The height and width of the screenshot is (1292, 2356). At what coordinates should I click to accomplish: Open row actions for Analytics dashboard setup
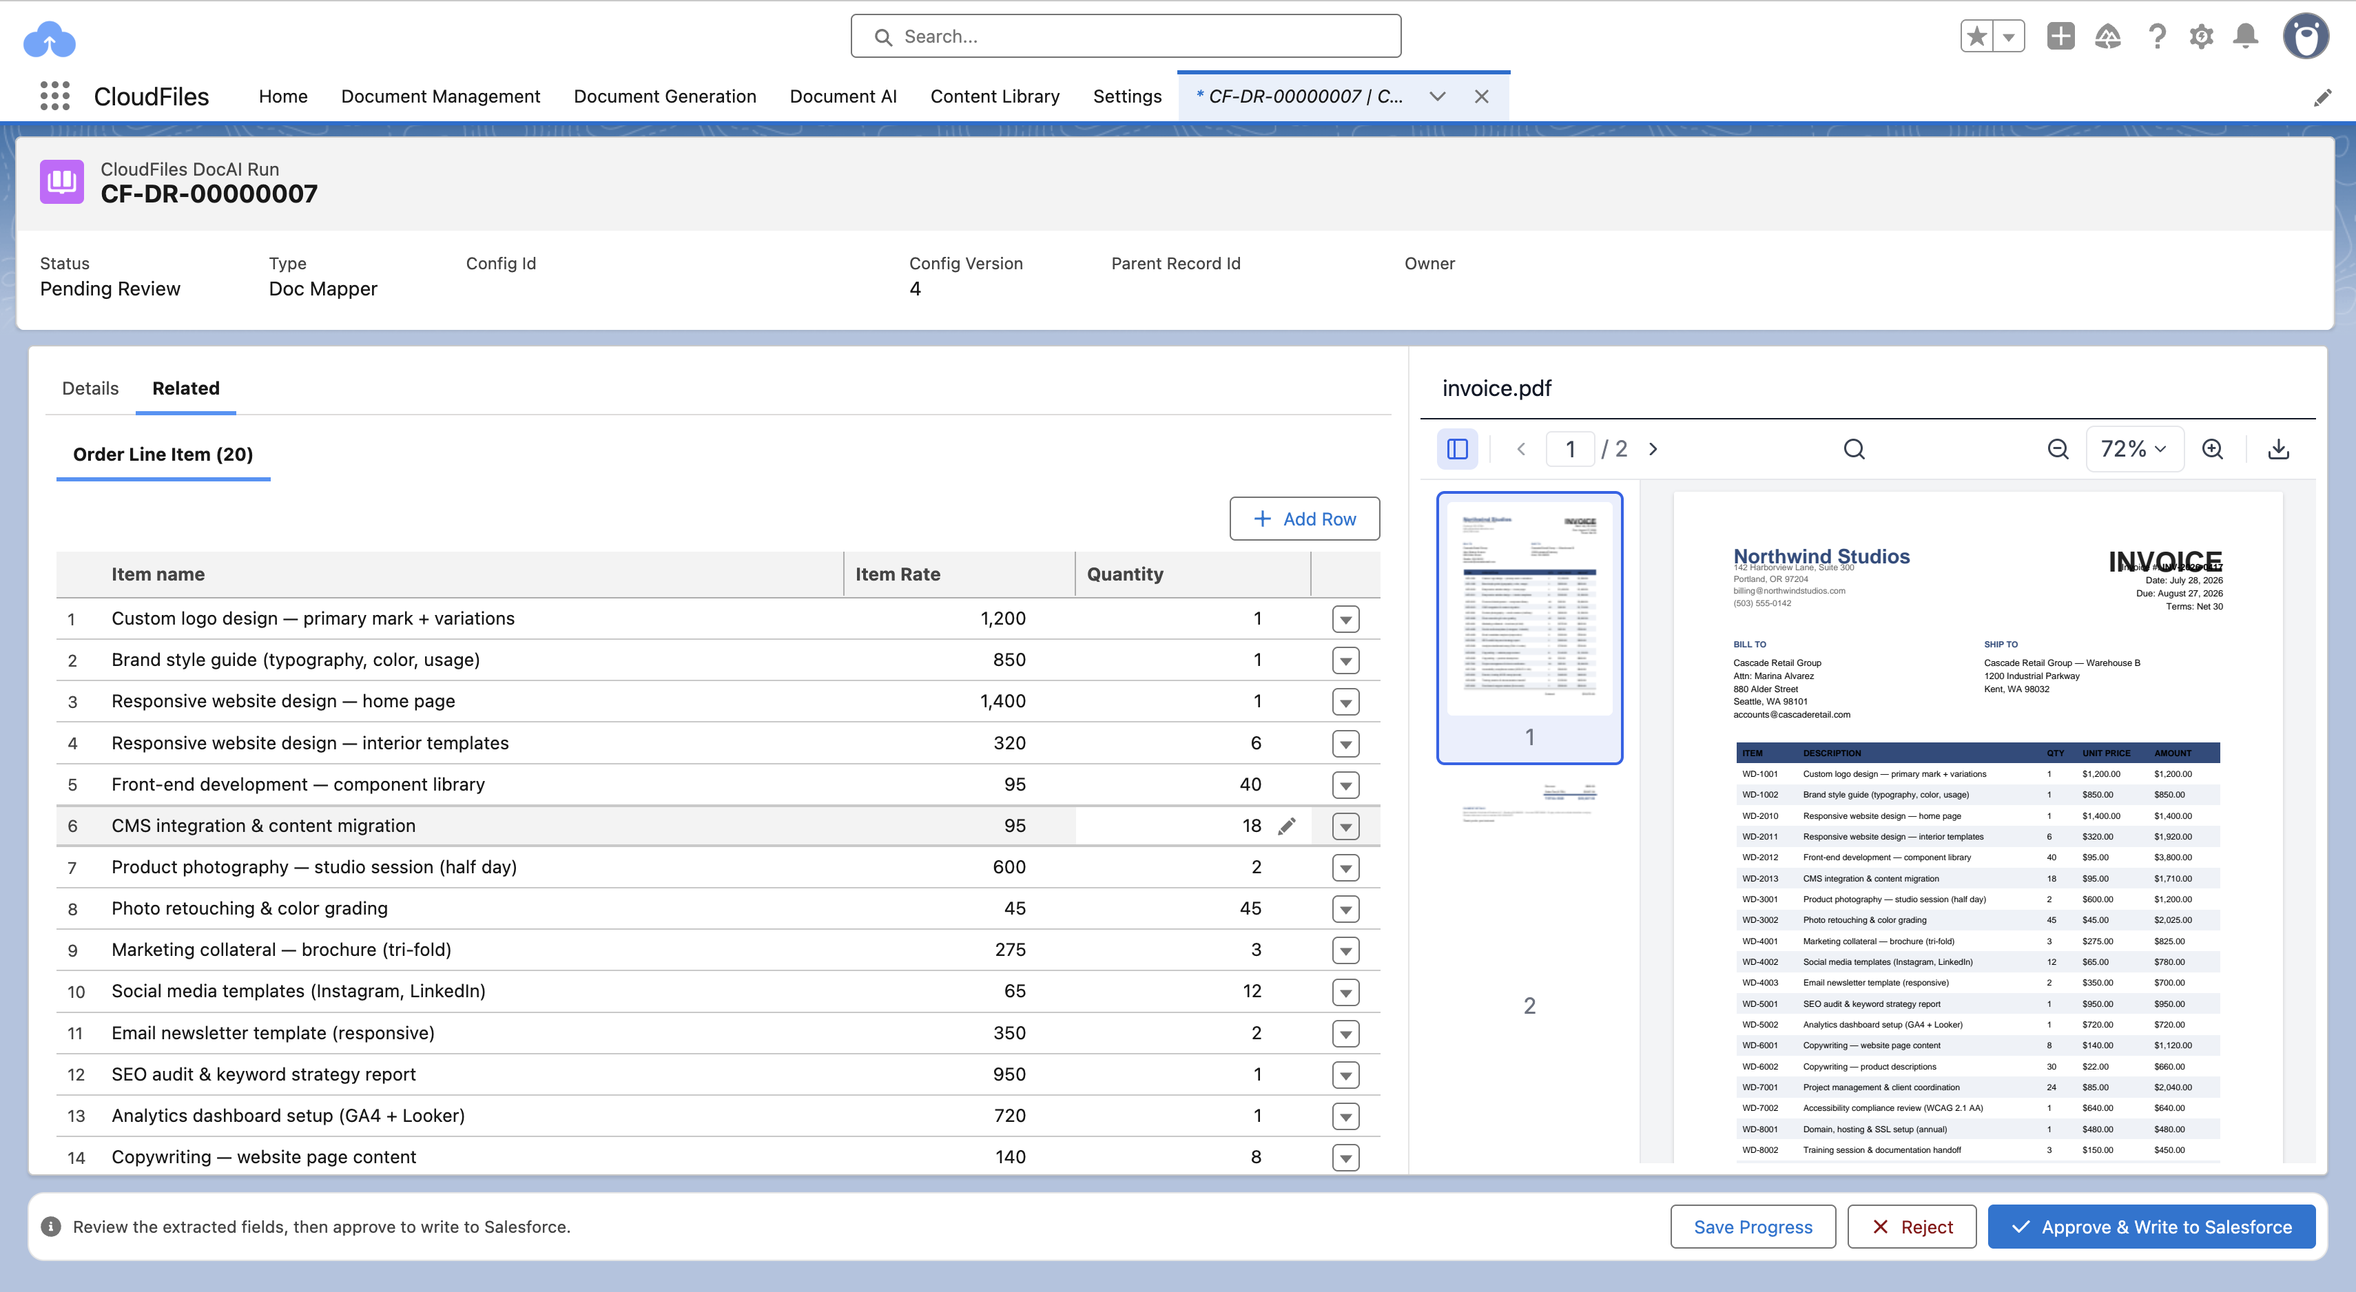tap(1345, 1116)
